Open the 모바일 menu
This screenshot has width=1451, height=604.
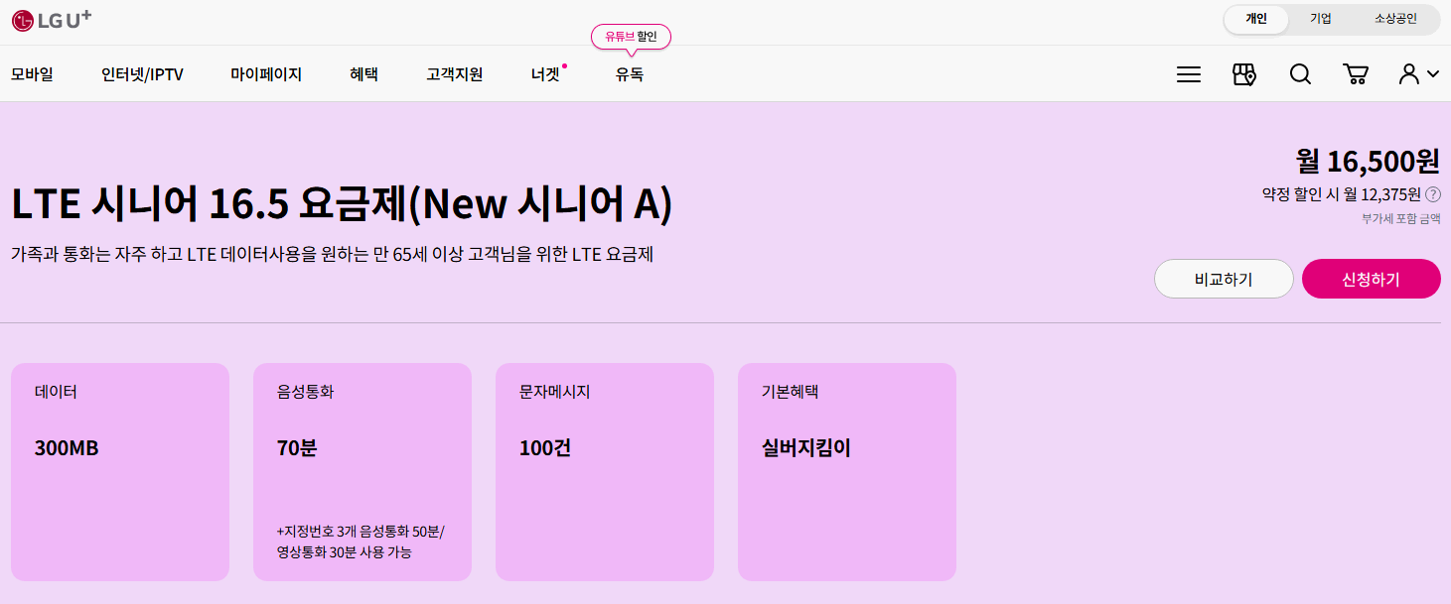tap(33, 73)
